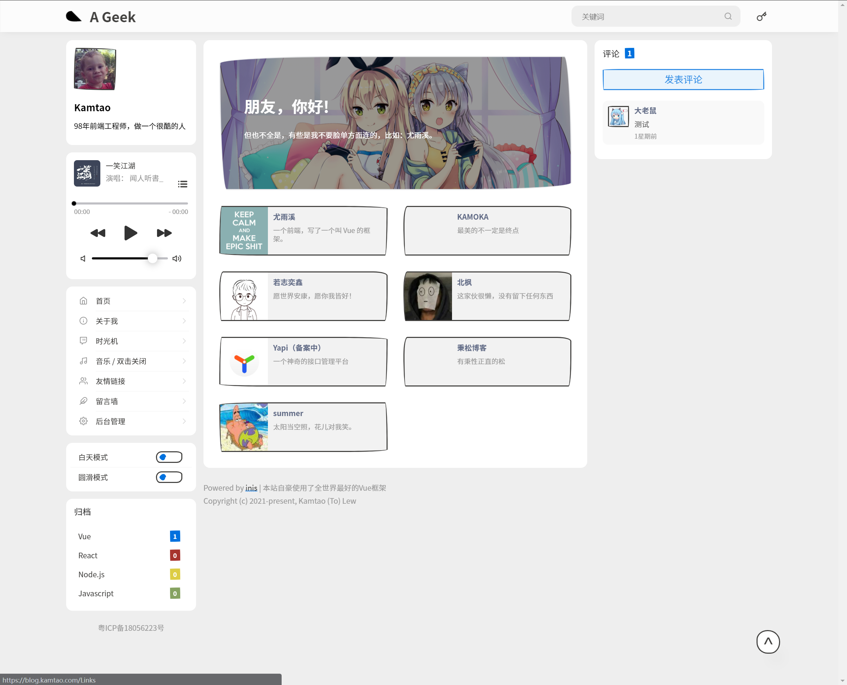The height and width of the screenshot is (685, 847).
Task: Play the current song
Action: pos(131,233)
